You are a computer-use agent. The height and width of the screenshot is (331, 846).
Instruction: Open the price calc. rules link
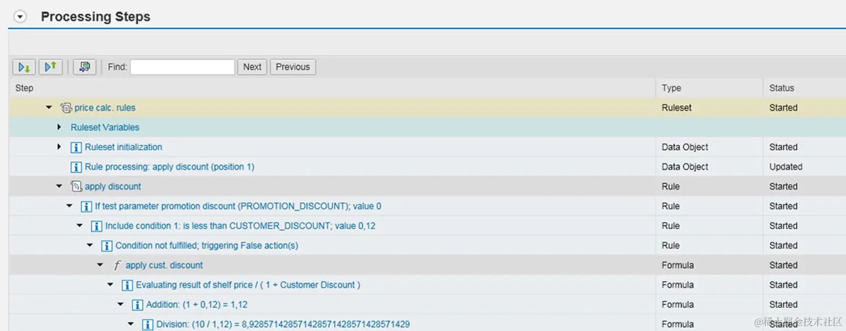tap(105, 108)
